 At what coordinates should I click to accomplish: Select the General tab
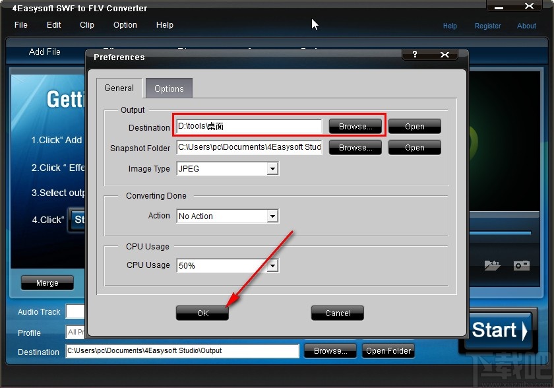click(x=119, y=88)
